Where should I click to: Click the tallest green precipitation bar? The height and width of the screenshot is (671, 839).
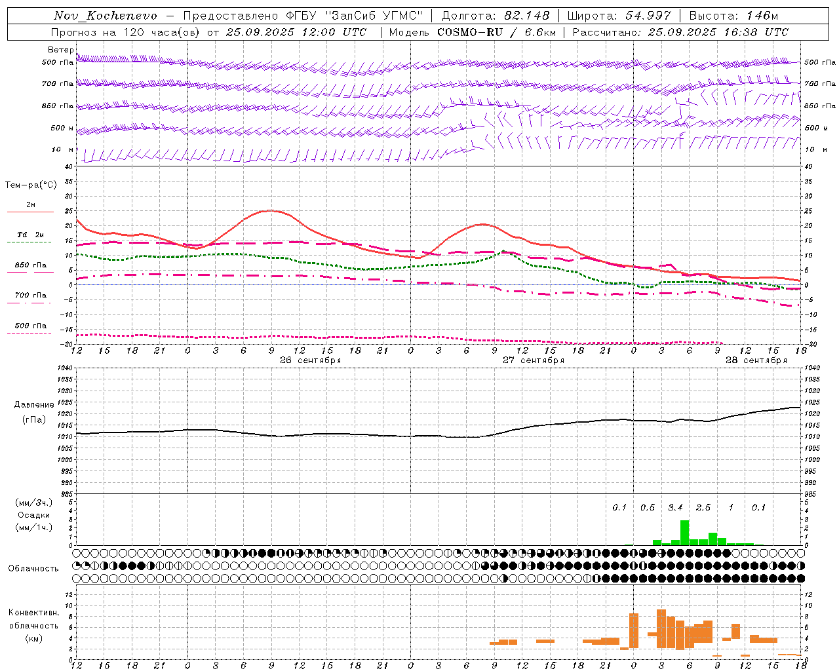click(x=685, y=533)
